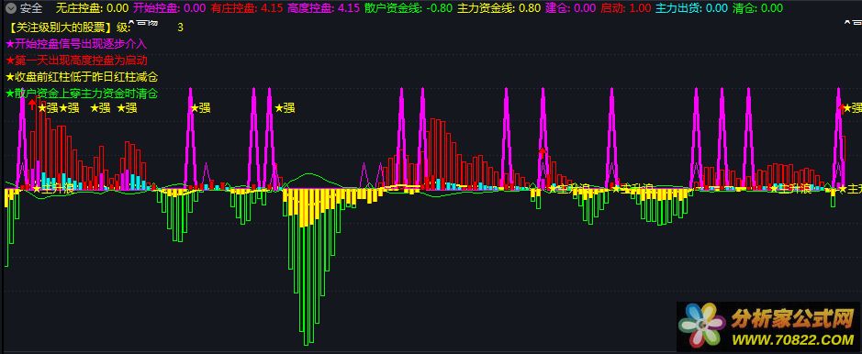862x354 pixels.
Task: Click the 高度控盘: 4.15 value
Action: [x=323, y=8]
